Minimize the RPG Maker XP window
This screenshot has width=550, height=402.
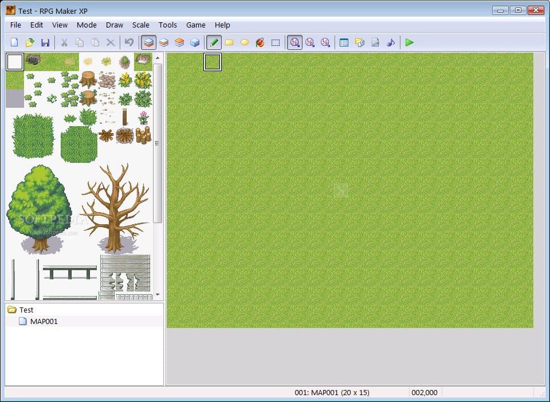point(500,10)
